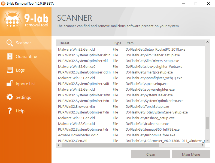Click the PUP.Win32.SystemOptimizer.sd!i threat name
Screen dimensions: 215x163
(83, 84)
